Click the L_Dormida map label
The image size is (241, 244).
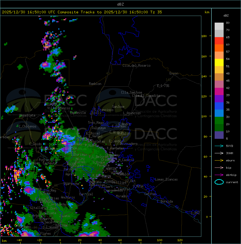coord(165,201)
